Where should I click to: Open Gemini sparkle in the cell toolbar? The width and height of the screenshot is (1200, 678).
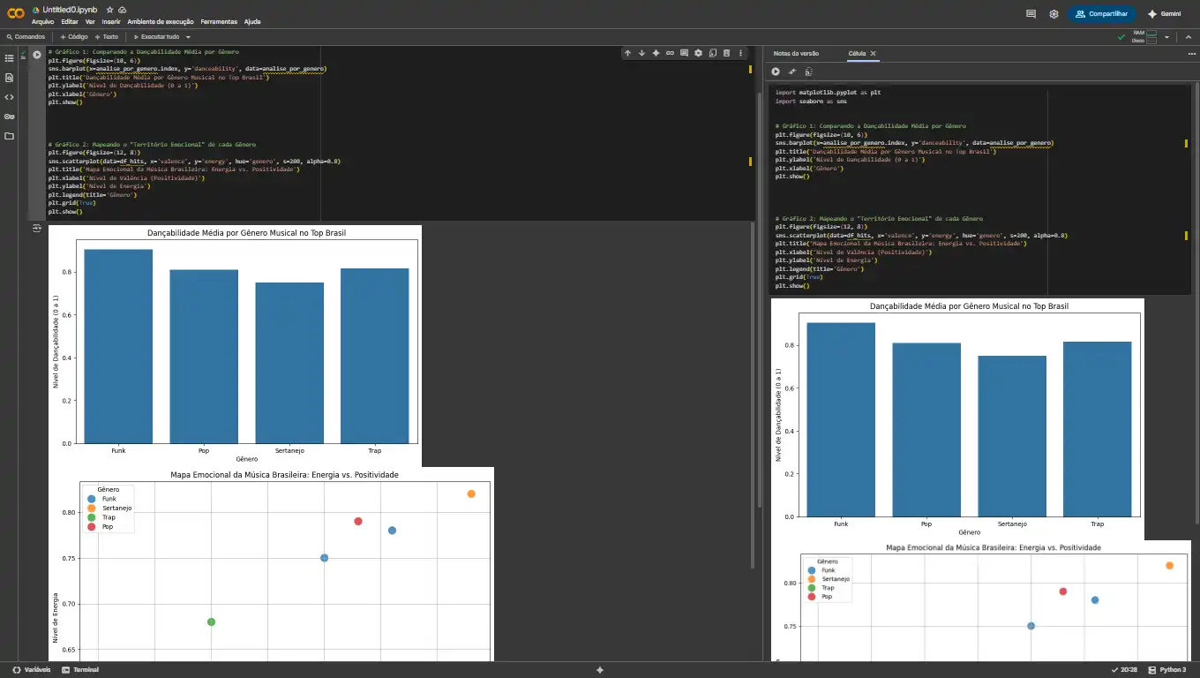click(656, 53)
